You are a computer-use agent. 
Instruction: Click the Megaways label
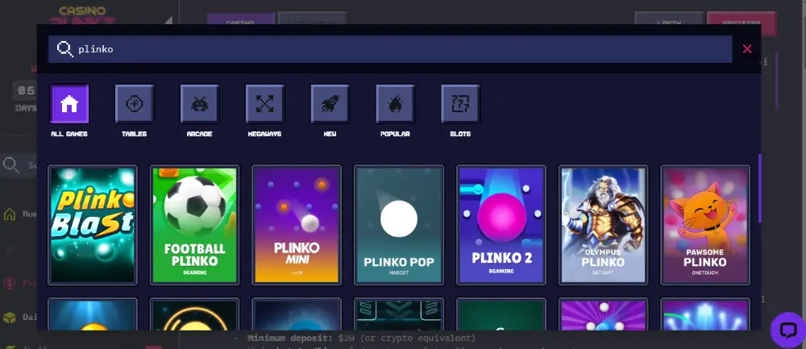(x=264, y=134)
